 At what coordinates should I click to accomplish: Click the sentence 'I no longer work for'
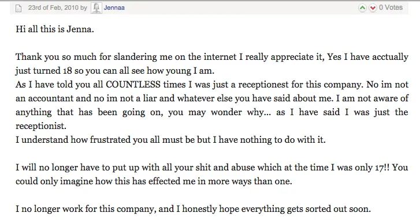tap(193, 209)
